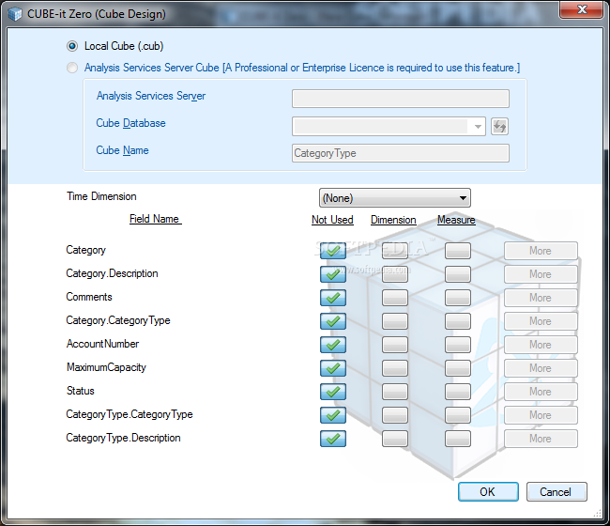Cancel the Cube Design dialog
Viewport: 610px width, 526px height.
coord(557,492)
